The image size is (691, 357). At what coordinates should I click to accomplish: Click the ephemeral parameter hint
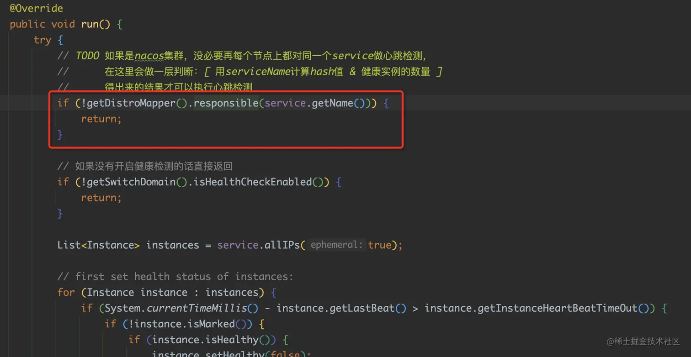click(x=336, y=245)
